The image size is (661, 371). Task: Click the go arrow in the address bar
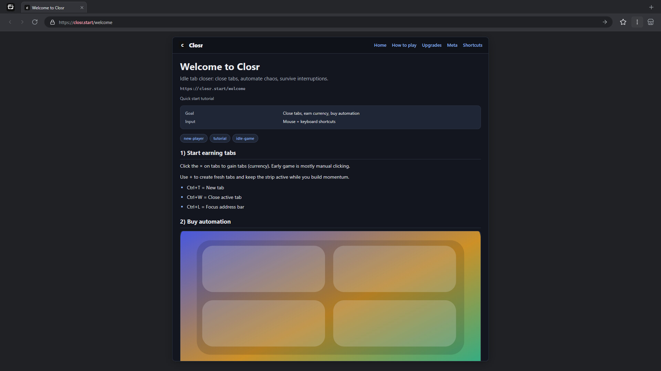pos(605,22)
